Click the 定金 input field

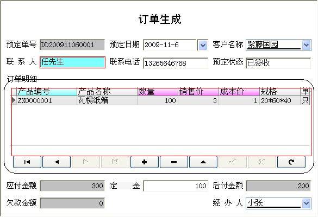(x=176, y=186)
